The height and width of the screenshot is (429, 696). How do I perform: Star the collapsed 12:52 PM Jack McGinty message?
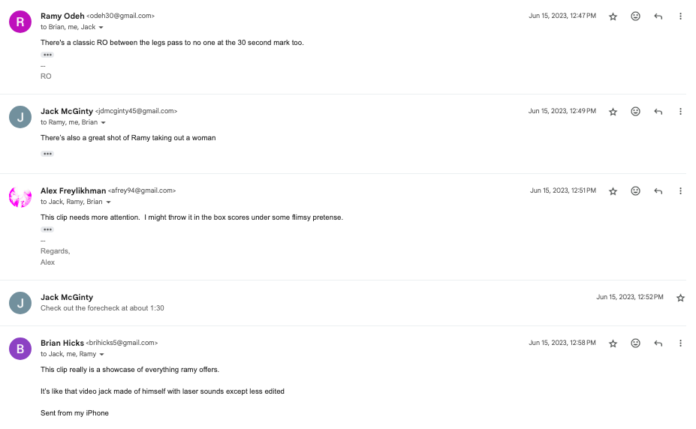680,298
